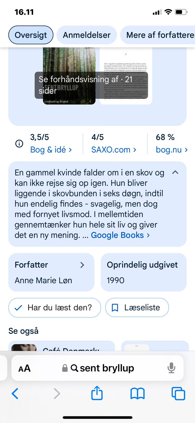Screen dimensions: 195x423
Task: Tap the info icon beside ratings
Action: (19, 144)
